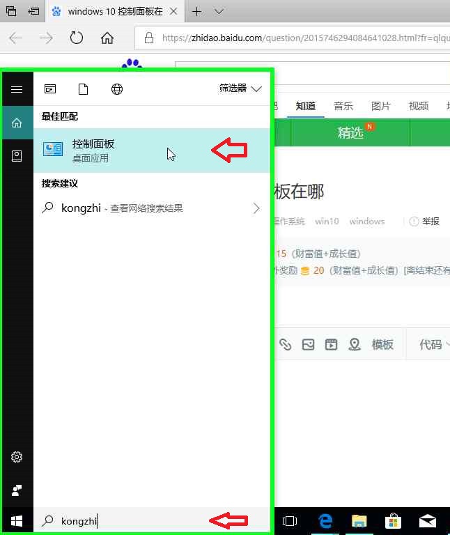Open Microsoft Store from the taskbar
Viewport: 450px width, 535px height.
[x=393, y=521]
